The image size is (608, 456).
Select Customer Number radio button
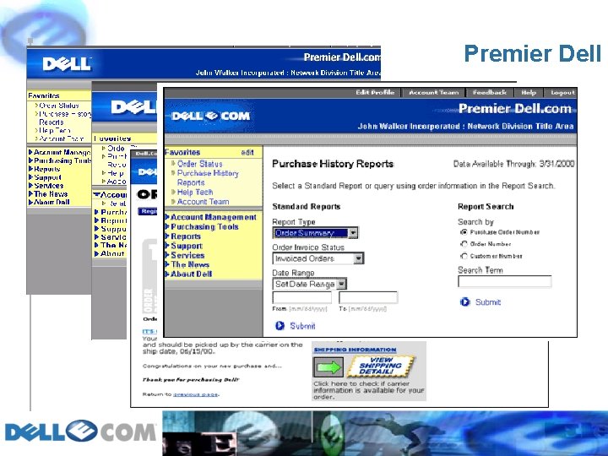coord(464,256)
